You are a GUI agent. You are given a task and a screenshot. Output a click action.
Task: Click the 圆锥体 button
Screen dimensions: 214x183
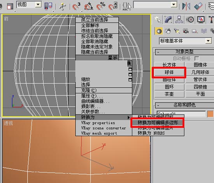tap(200, 65)
